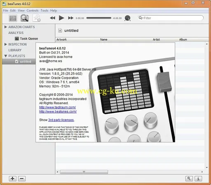Open the View menu

click(x=21, y=11)
